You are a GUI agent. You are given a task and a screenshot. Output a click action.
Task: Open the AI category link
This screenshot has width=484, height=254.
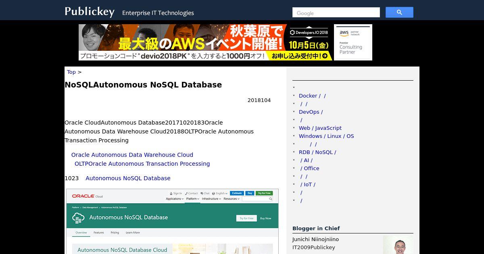tap(307, 160)
